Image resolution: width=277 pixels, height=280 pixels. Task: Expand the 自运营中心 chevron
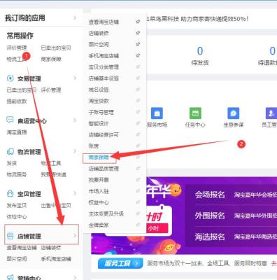[x=75, y=120]
